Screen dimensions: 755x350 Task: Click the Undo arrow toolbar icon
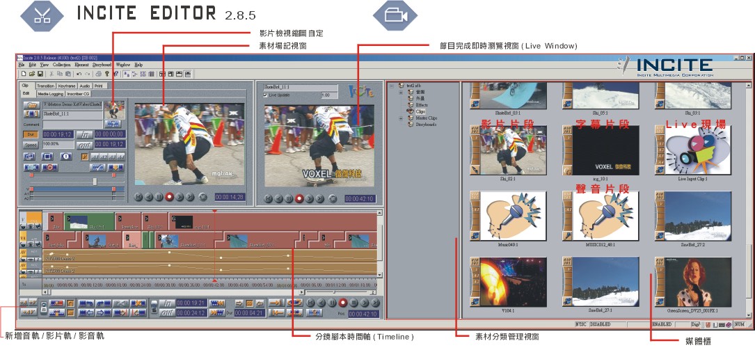[79, 74]
